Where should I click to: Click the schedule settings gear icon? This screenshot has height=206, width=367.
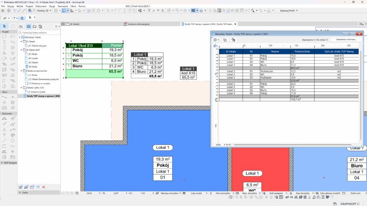point(215,40)
